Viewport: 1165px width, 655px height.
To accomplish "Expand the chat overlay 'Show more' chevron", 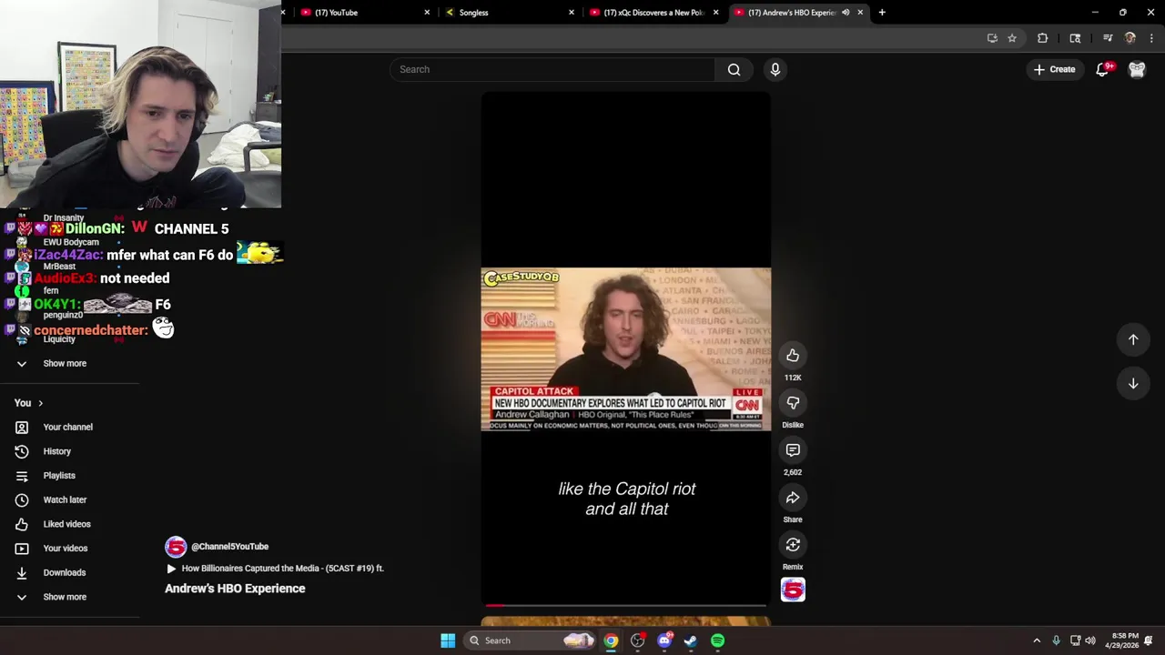I will click(22, 364).
